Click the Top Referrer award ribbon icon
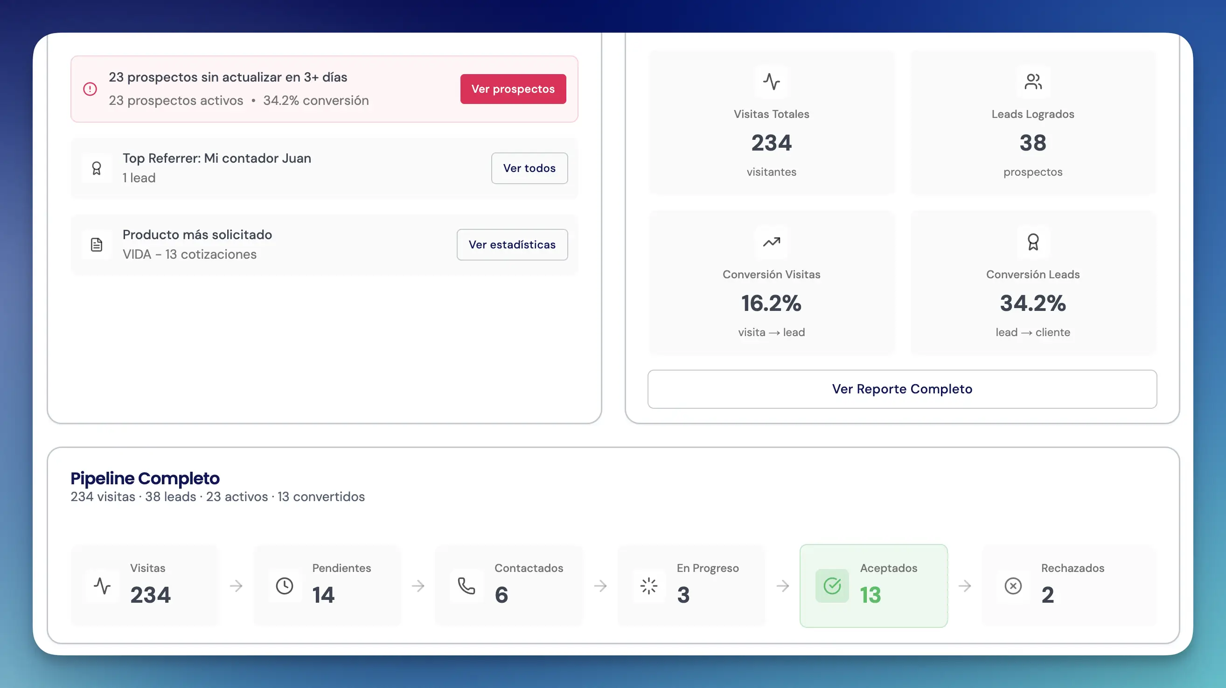1226x688 pixels. pos(97,168)
